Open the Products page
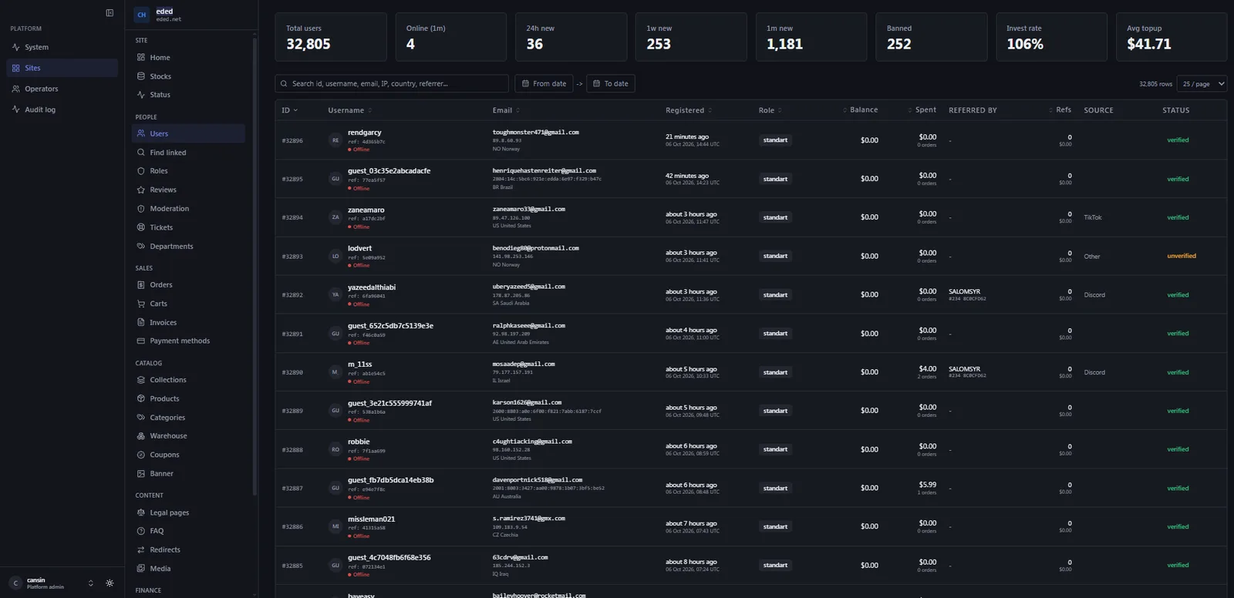Viewport: 1234px width, 598px height. [188, 398]
